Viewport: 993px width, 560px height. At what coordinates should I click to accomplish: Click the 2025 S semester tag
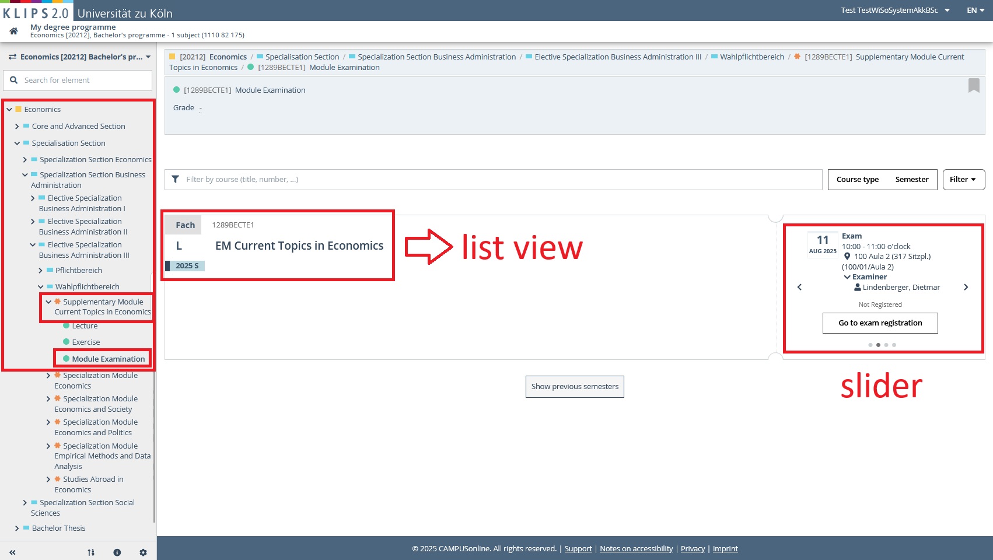pos(187,266)
